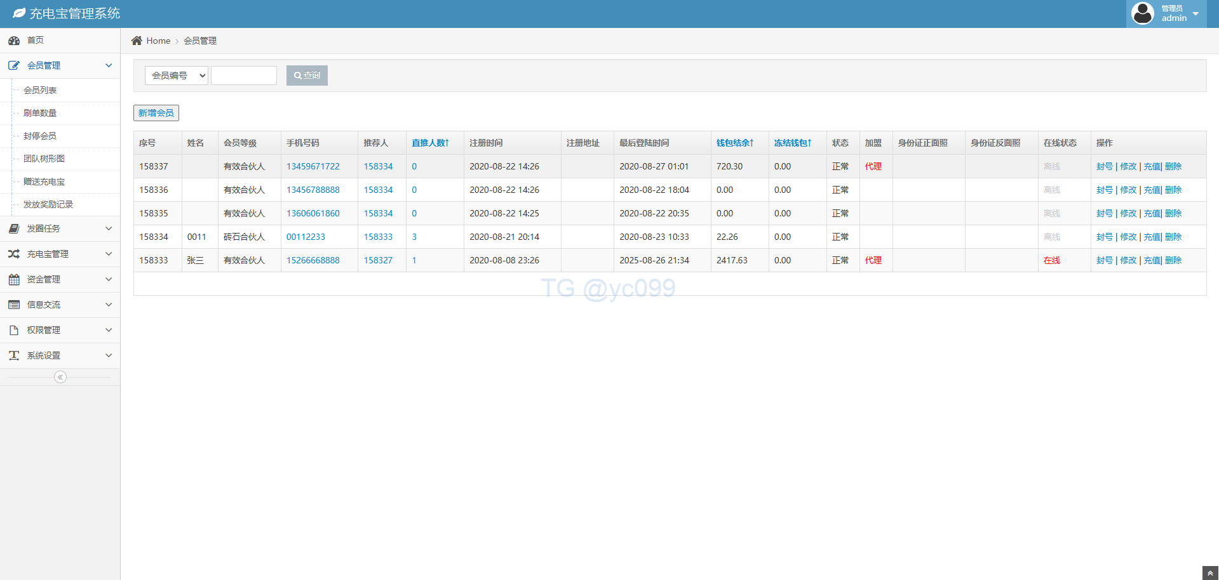Click 删除 link for member 158337
The image size is (1219, 580).
click(1173, 166)
